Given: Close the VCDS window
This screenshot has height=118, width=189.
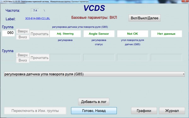Looking at the screenshot, I should pos(186,1).
